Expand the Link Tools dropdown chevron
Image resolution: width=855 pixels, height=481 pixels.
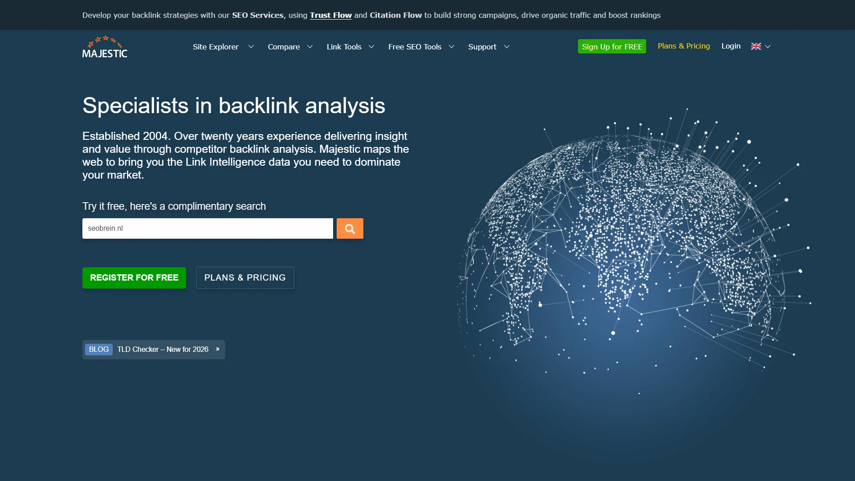(x=371, y=47)
